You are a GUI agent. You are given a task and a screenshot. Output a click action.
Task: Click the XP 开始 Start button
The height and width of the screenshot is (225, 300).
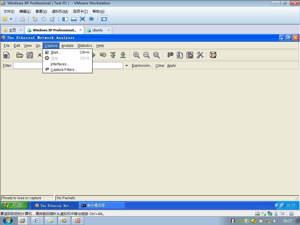pos(14,205)
